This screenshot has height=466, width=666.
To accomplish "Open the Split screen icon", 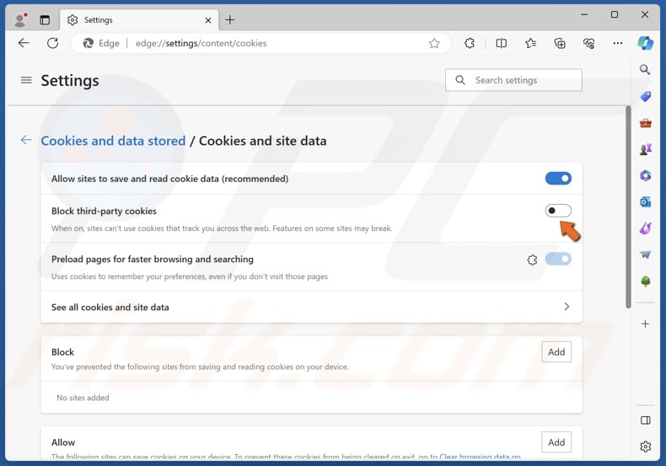I will (x=502, y=43).
